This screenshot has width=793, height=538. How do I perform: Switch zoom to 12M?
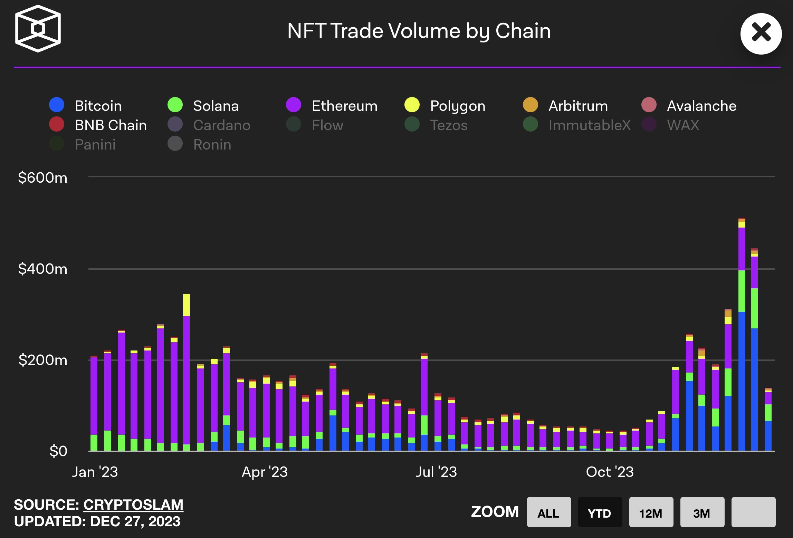click(x=651, y=512)
